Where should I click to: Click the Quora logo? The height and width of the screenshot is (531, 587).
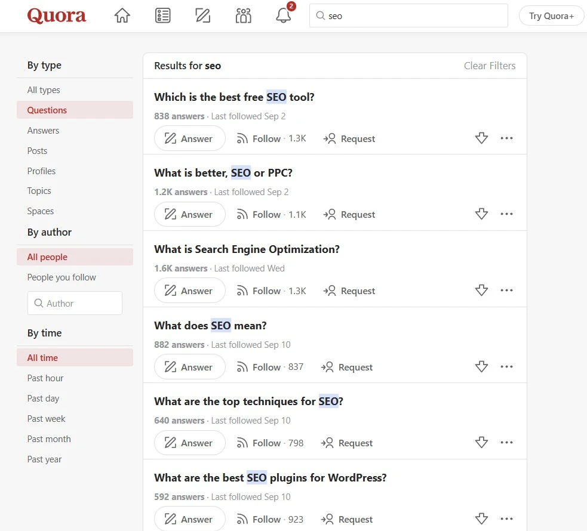[56, 16]
